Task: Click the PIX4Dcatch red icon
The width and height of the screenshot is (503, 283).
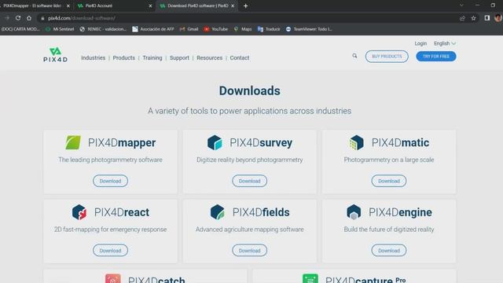Action: (113, 278)
